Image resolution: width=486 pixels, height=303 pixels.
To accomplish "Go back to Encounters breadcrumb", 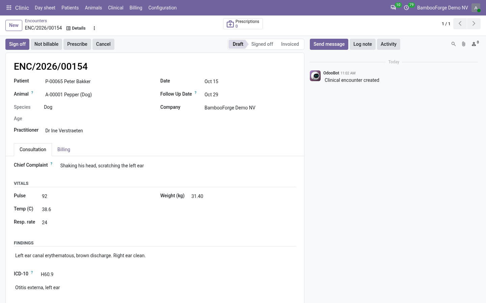I will tap(36, 21).
